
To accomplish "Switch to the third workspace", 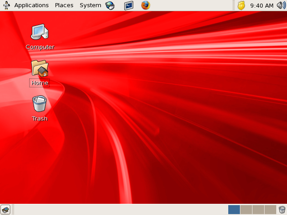I will [x=258, y=210].
